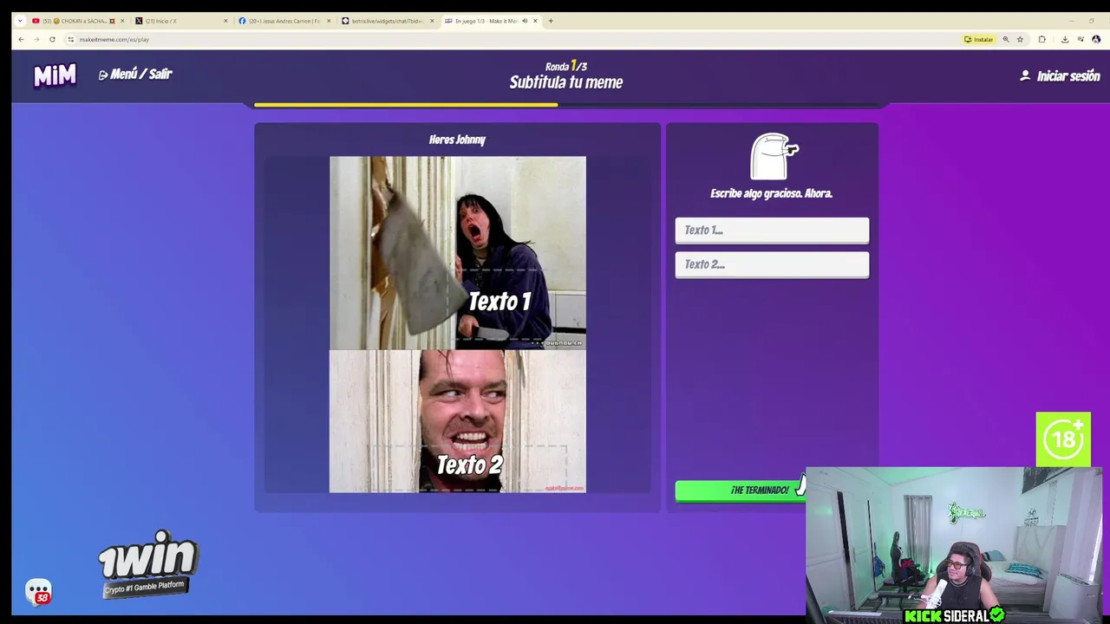
Task: Reload the current page
Action: click(x=52, y=39)
